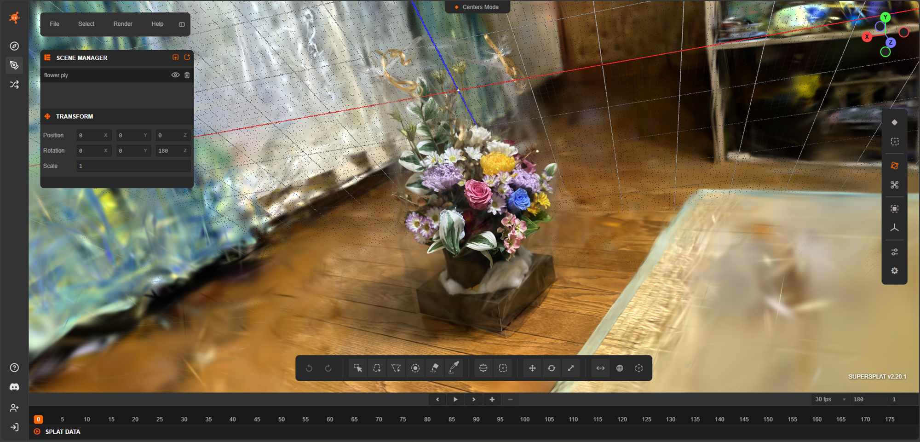Open the File menu
Image resolution: width=920 pixels, height=442 pixels.
point(54,24)
